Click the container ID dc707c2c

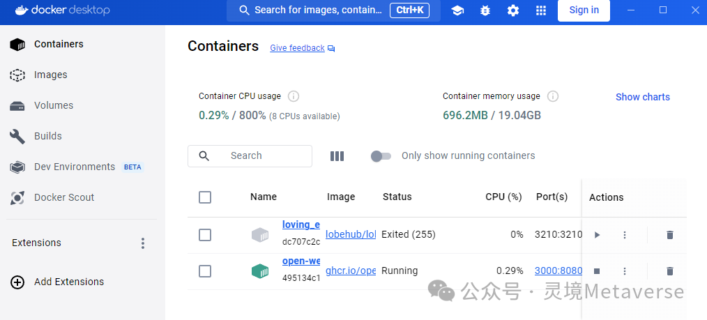(301, 242)
